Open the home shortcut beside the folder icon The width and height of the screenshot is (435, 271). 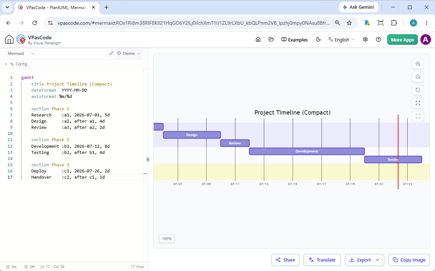point(258,40)
